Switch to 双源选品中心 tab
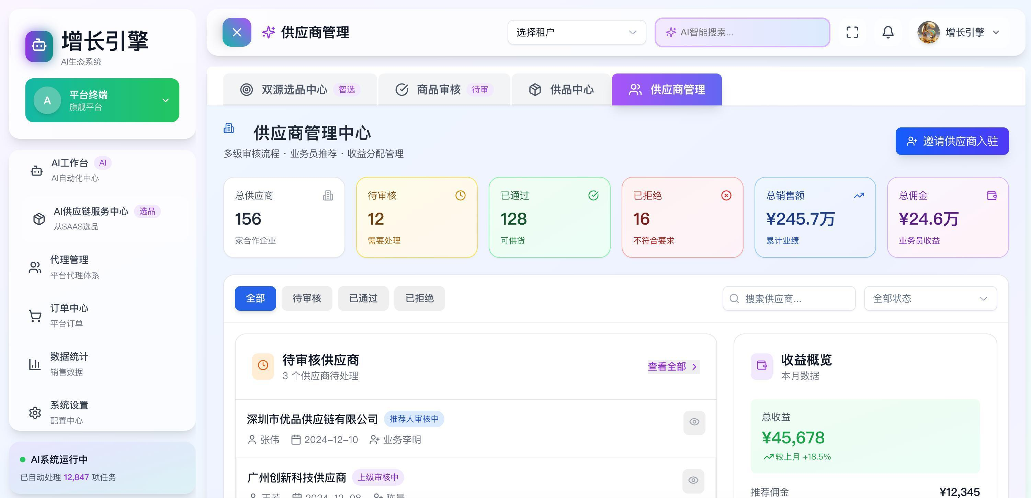The width and height of the screenshot is (1031, 498). pos(299,90)
